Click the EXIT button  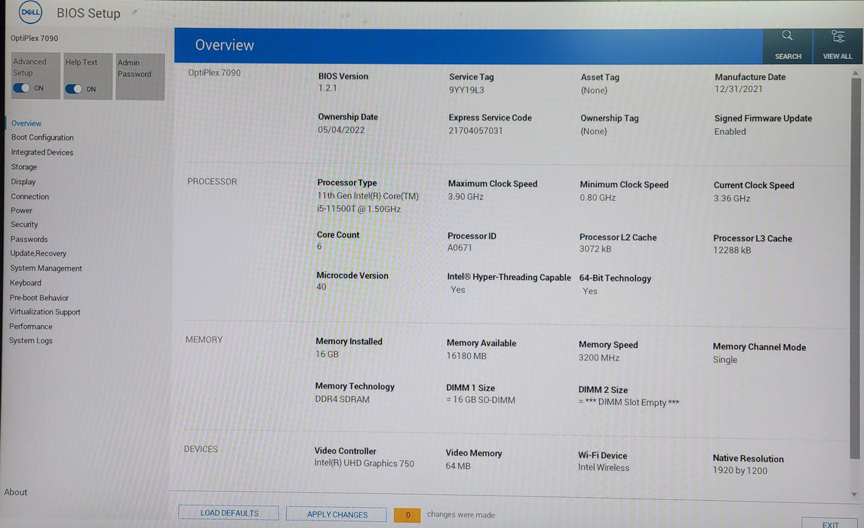[830, 523]
